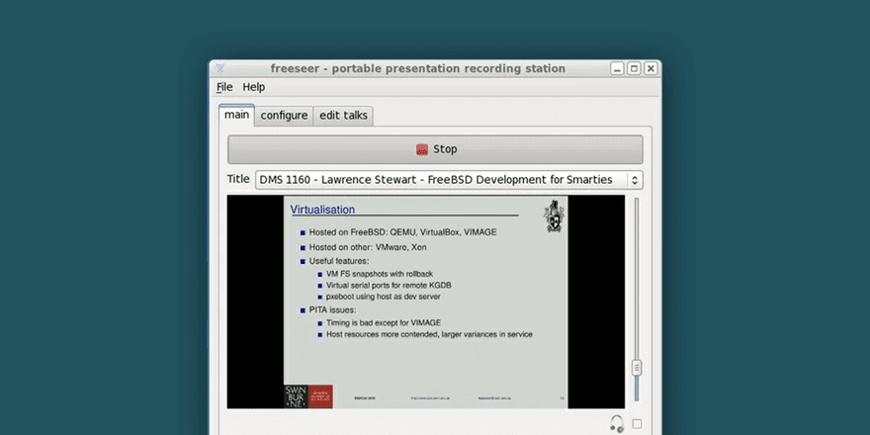Click the Stop recording button
The width and height of the screenshot is (870, 435).
435,149
